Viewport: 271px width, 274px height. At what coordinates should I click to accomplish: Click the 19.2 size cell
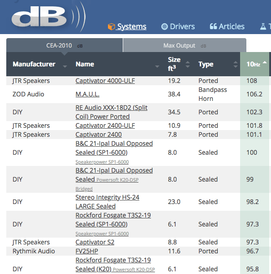pyautogui.click(x=174, y=81)
